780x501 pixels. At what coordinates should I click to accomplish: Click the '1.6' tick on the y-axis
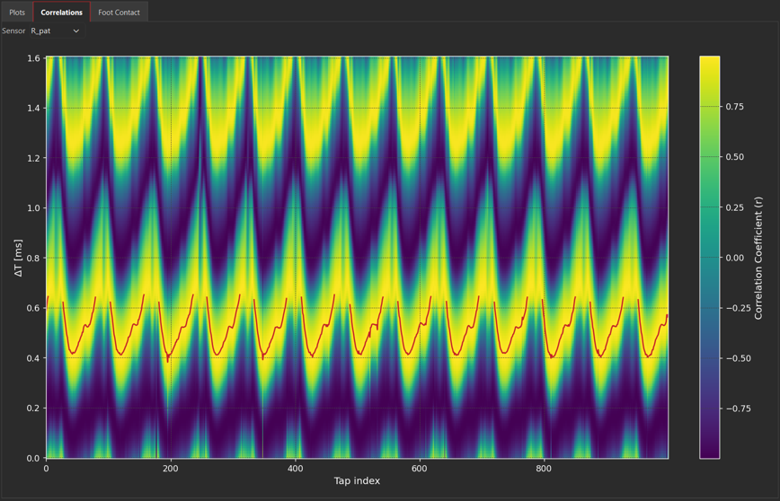click(x=34, y=58)
